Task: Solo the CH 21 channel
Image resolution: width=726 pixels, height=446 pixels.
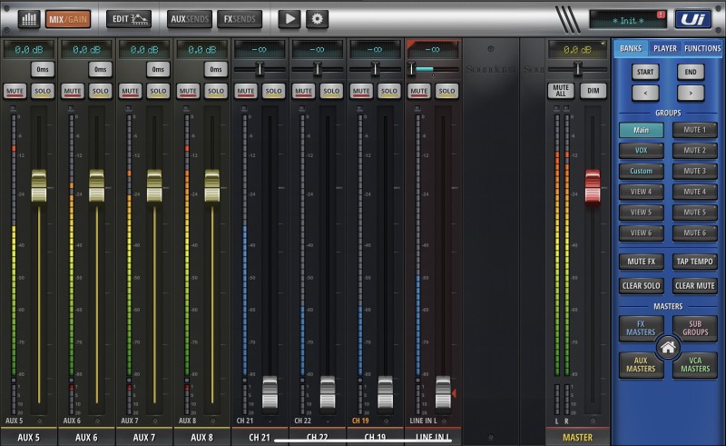Action: coord(273,91)
